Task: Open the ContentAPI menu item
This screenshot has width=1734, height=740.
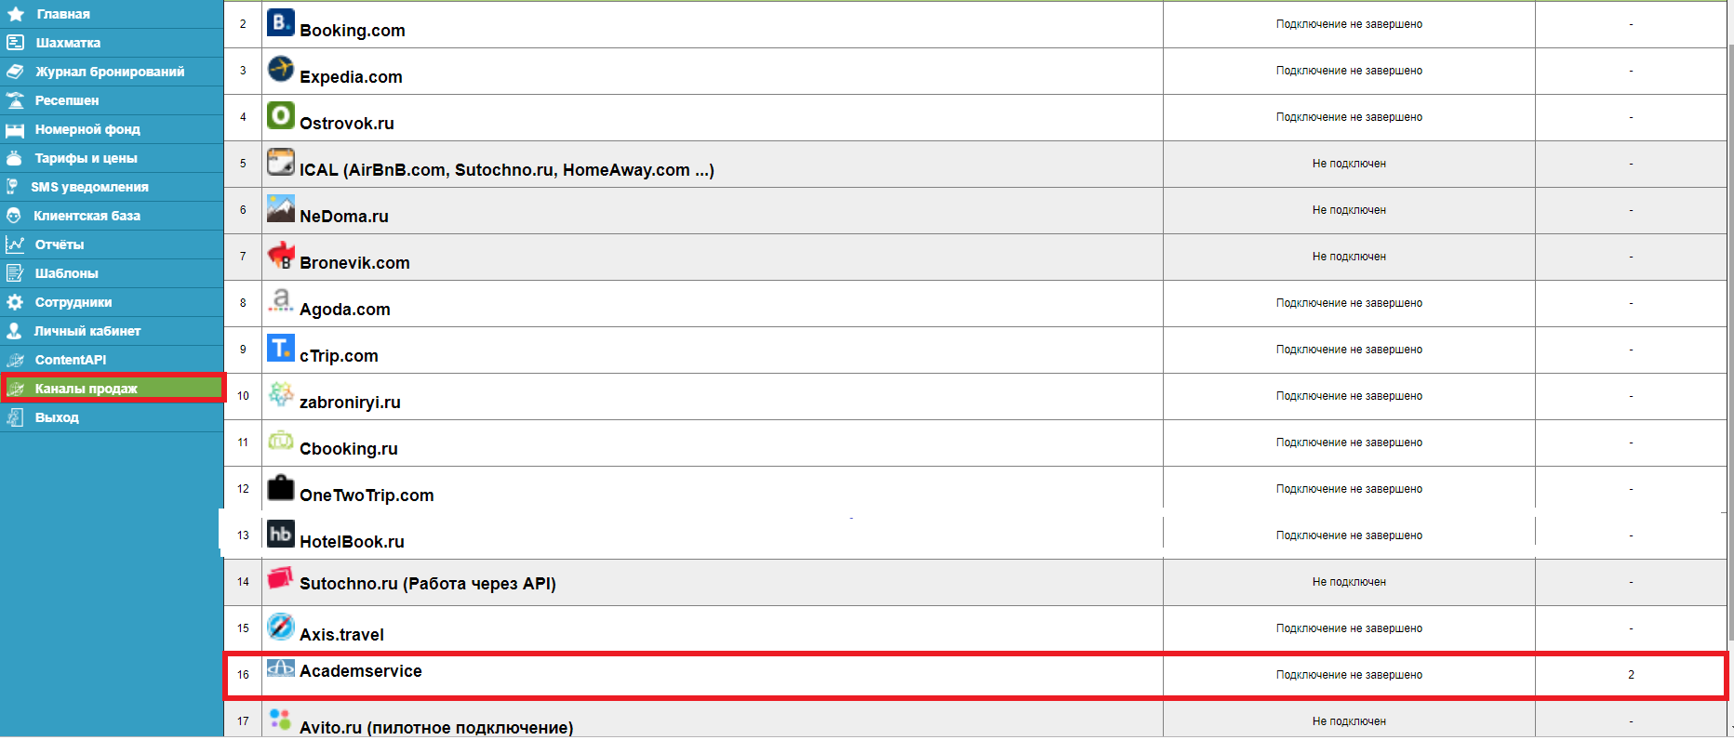Action: [x=112, y=360]
